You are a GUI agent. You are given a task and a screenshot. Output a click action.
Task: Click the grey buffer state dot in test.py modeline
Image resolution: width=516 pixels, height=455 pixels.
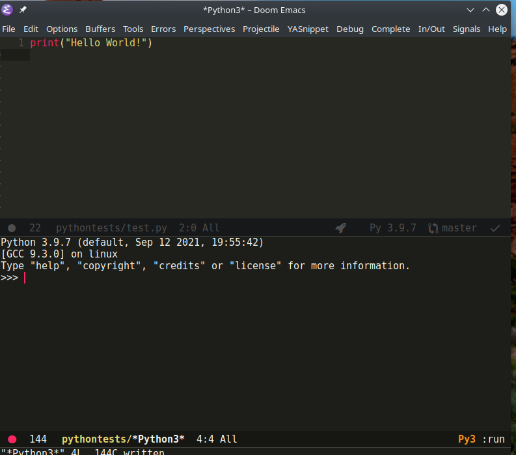tap(12, 228)
